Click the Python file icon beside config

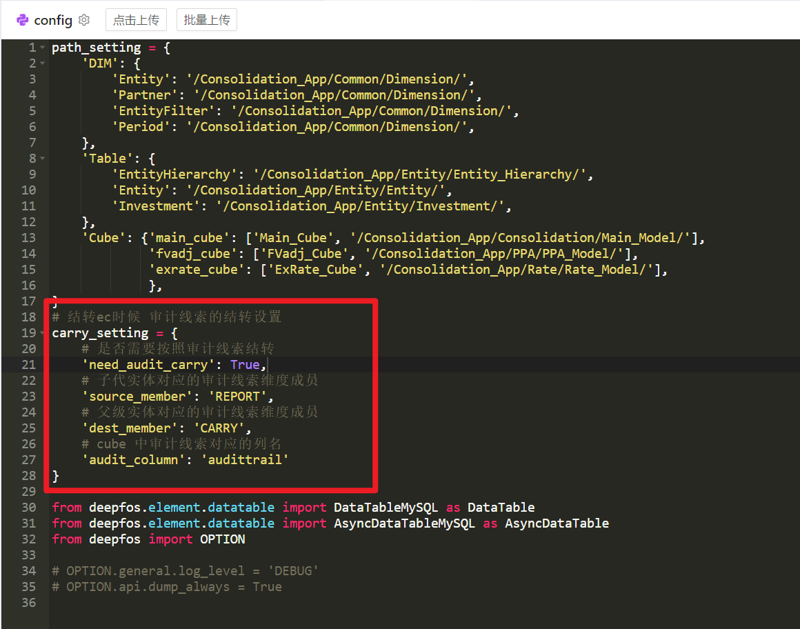click(x=23, y=20)
